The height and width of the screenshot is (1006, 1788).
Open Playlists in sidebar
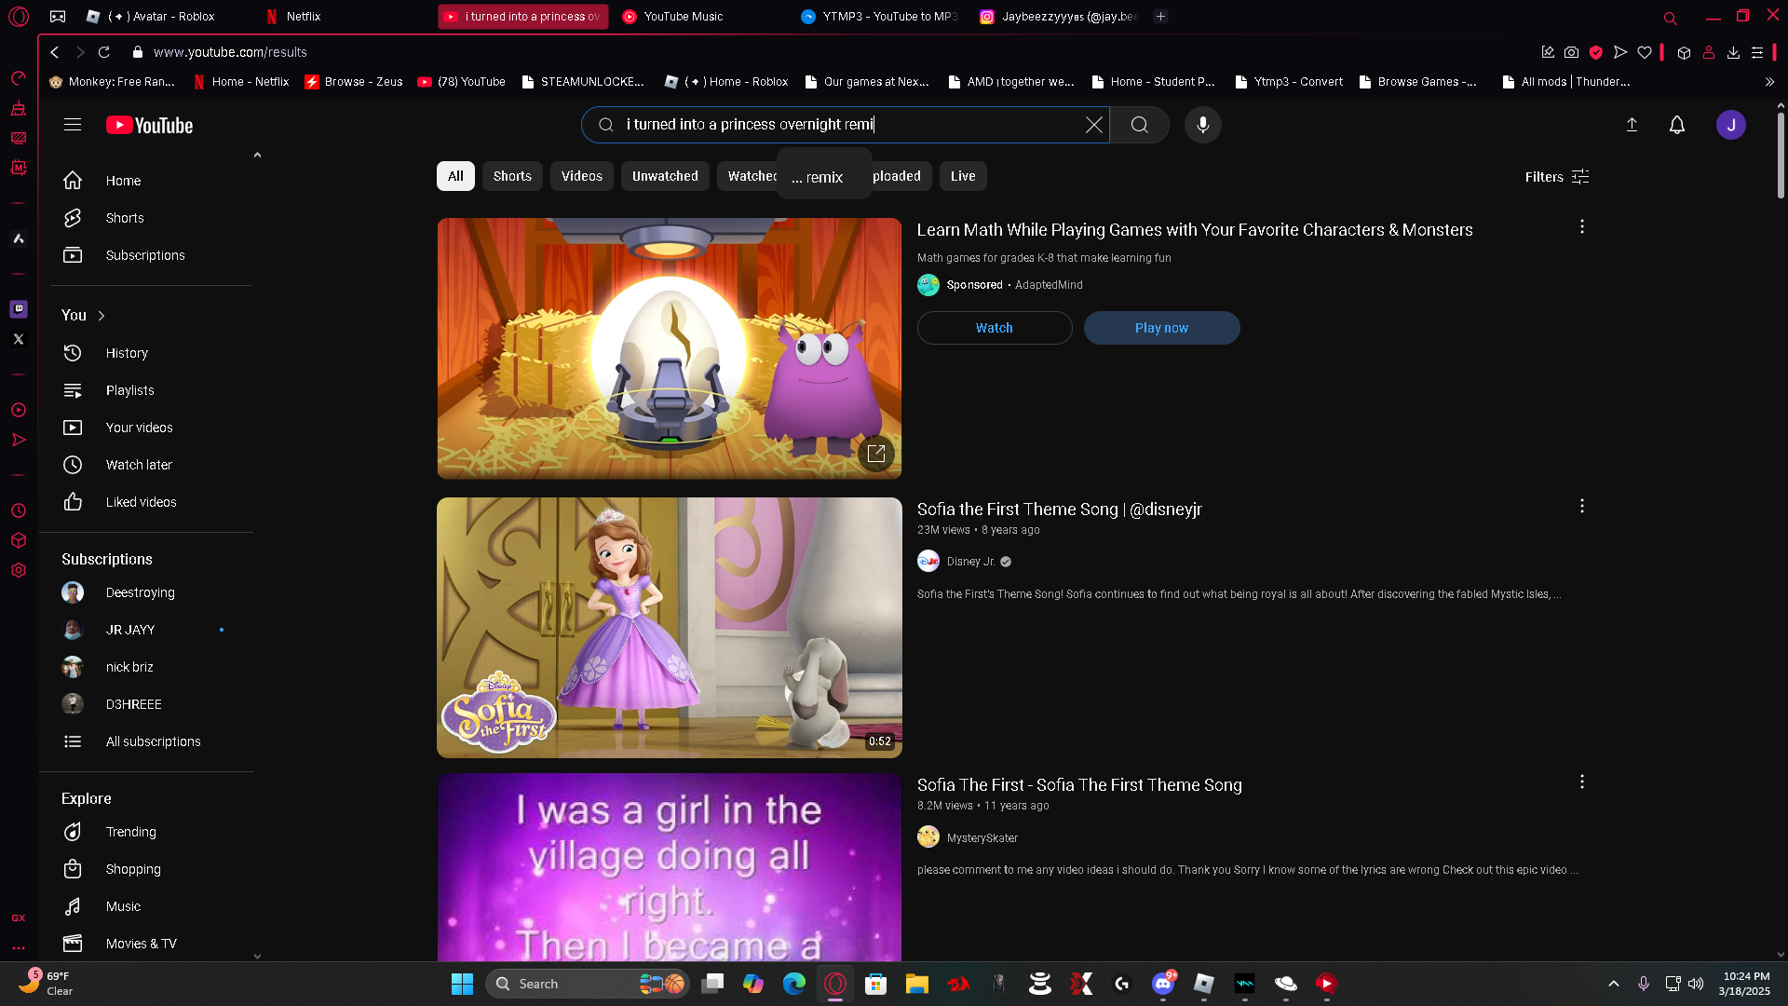(x=149, y=390)
